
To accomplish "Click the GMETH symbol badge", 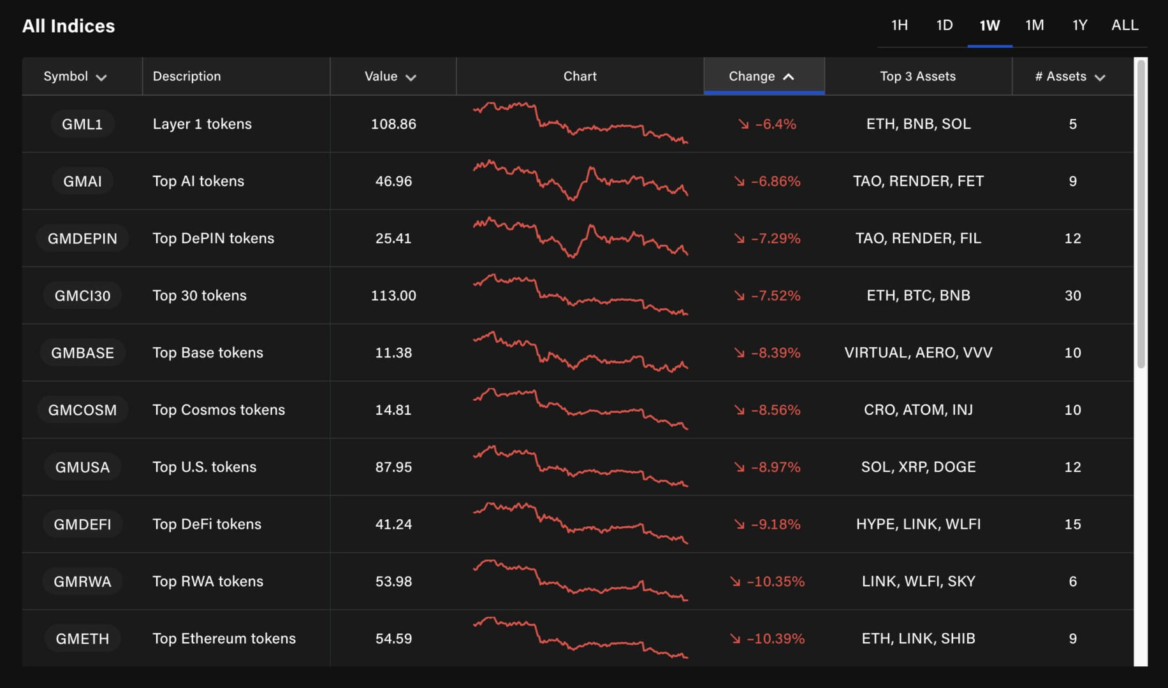I will tap(82, 639).
